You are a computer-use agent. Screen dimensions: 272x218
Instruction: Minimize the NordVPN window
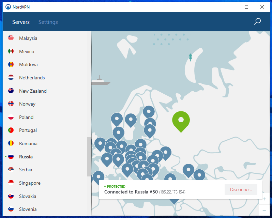click(231, 7)
